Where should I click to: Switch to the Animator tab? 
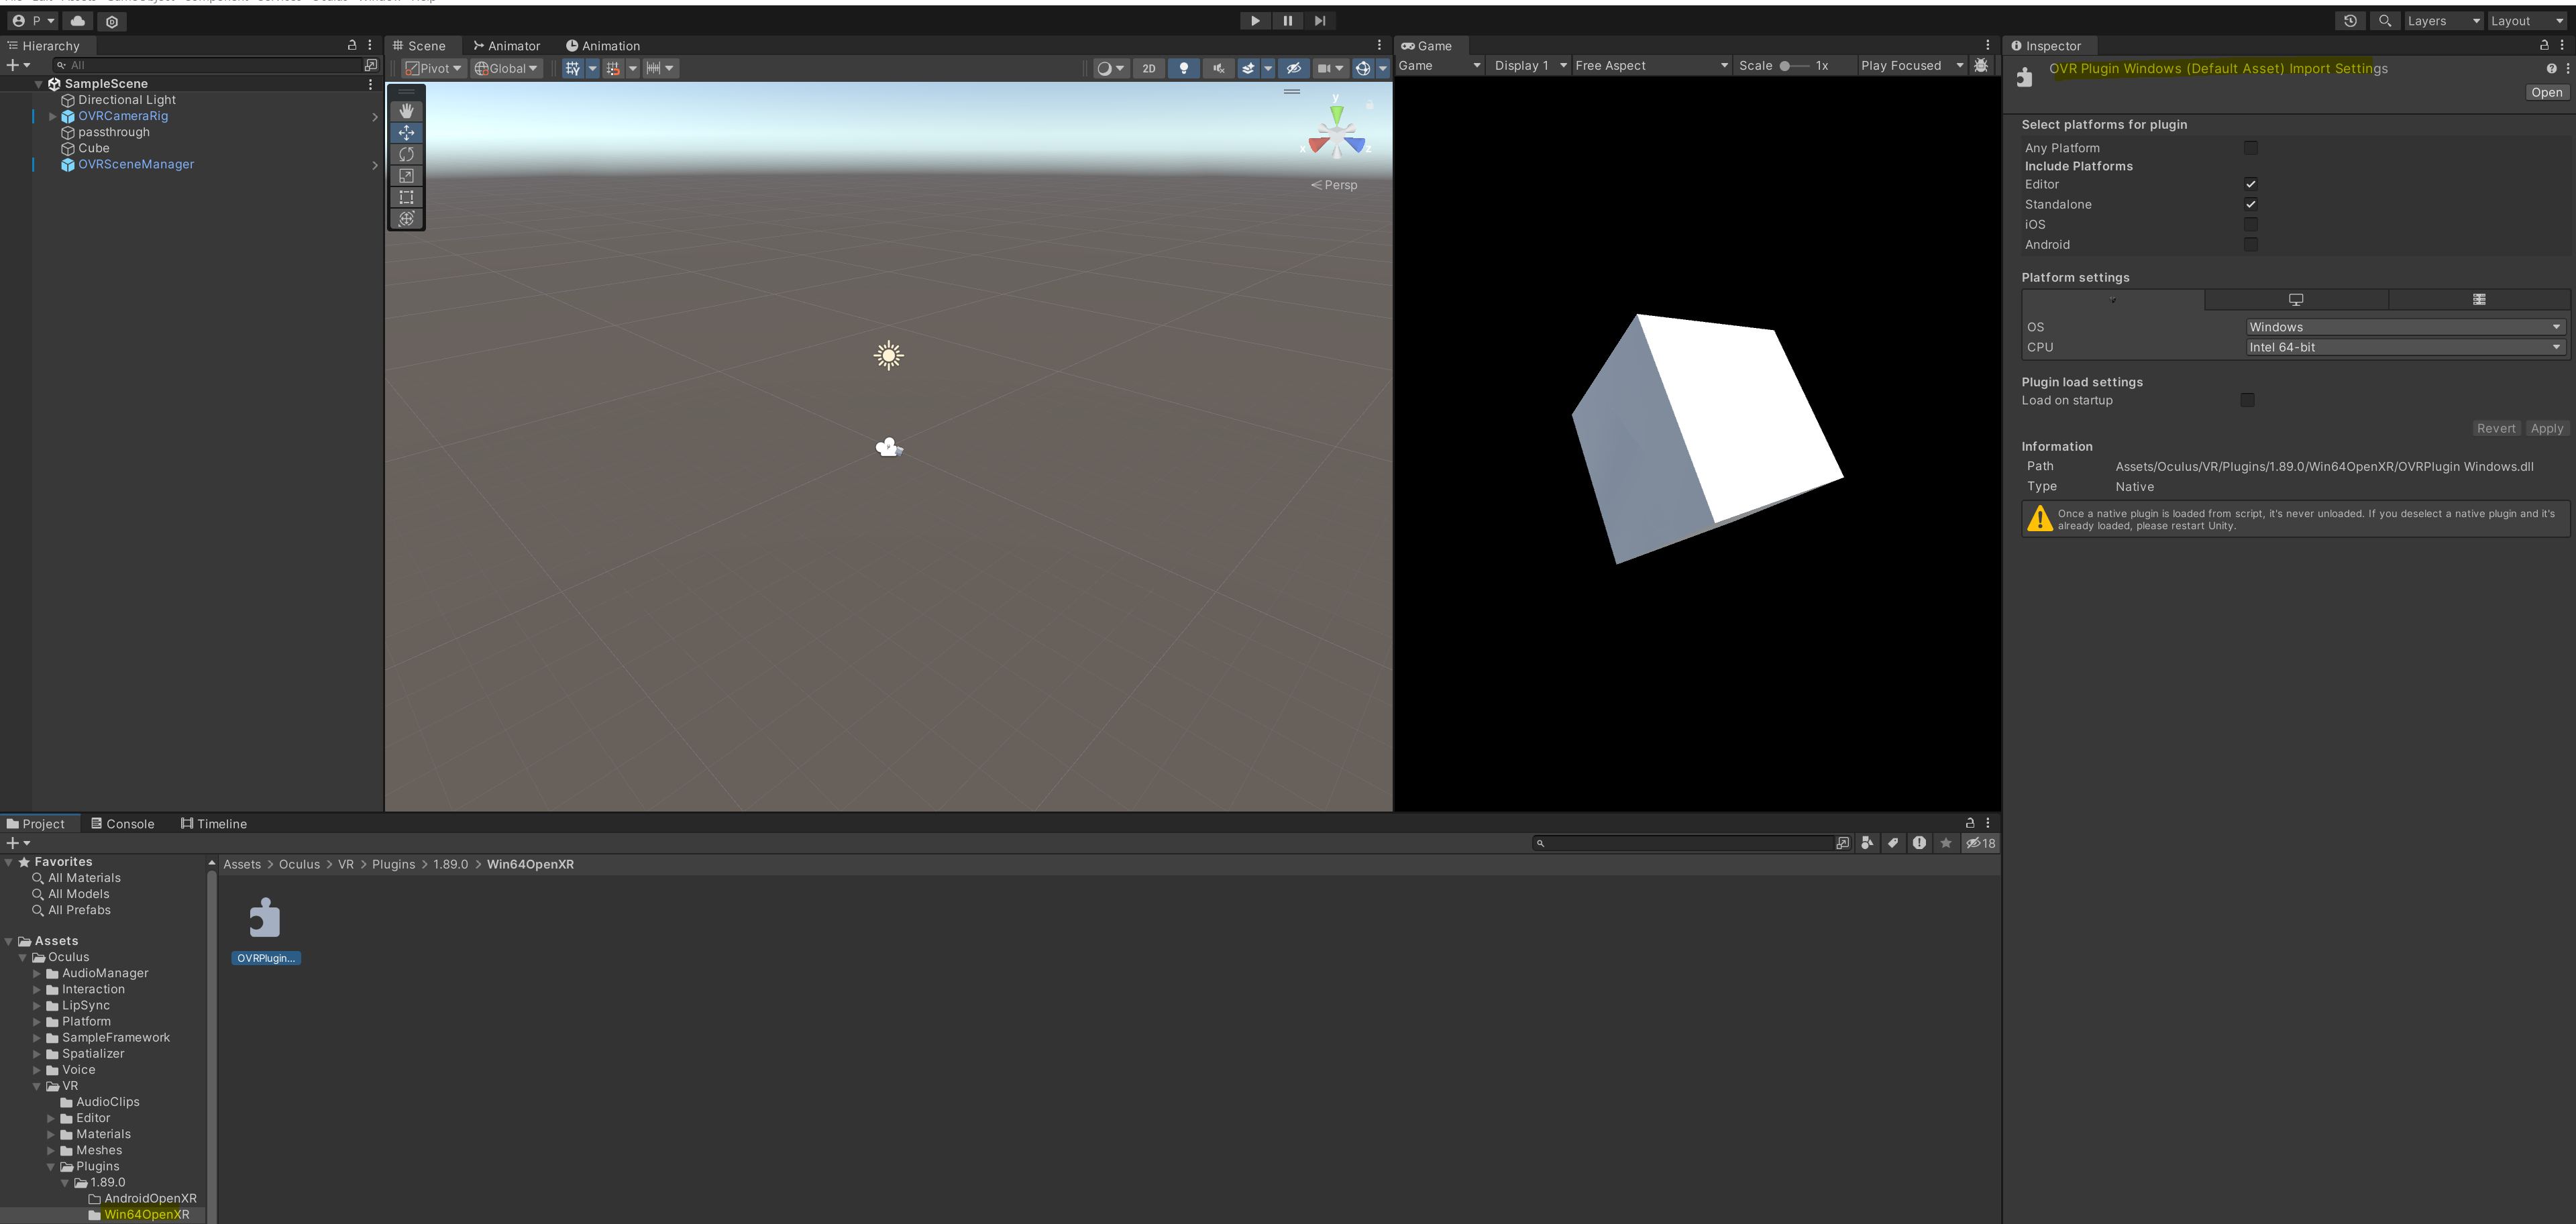click(x=506, y=46)
